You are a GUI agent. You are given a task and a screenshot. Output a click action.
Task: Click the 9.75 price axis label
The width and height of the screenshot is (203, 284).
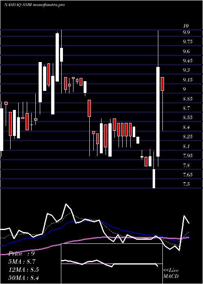click(x=188, y=42)
